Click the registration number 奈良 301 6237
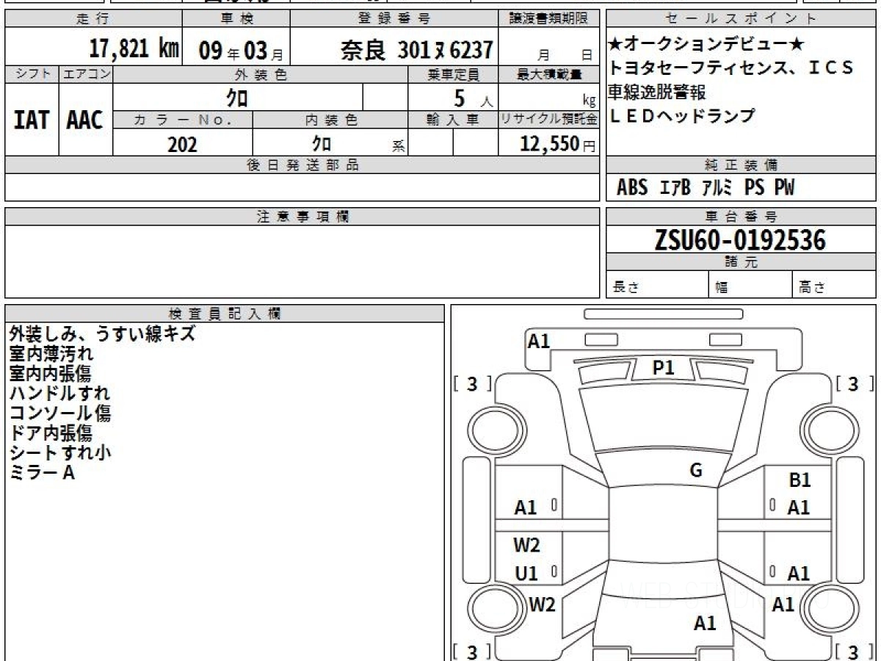Screen dimensions: 881x661 point(416,50)
